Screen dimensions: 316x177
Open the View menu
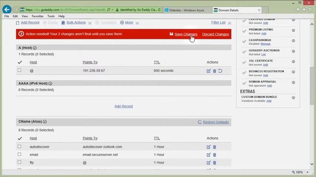(x=25, y=16)
